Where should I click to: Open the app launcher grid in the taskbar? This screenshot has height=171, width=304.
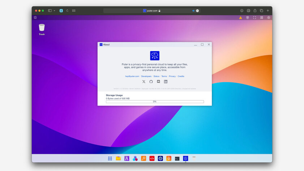click(110, 158)
